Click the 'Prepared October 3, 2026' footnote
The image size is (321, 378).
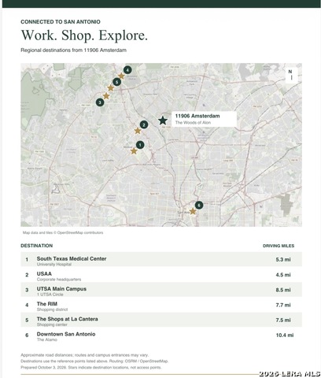pyautogui.click(x=91, y=368)
